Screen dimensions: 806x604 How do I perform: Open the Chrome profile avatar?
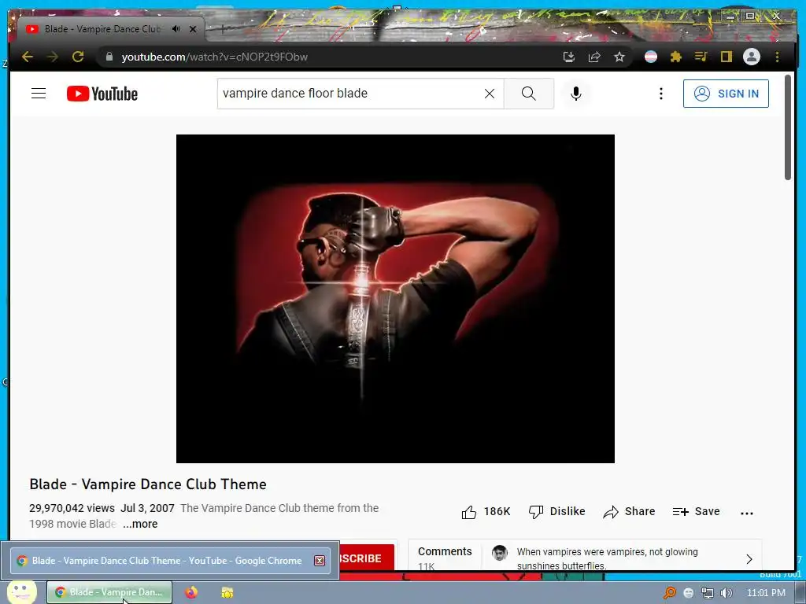[752, 57]
